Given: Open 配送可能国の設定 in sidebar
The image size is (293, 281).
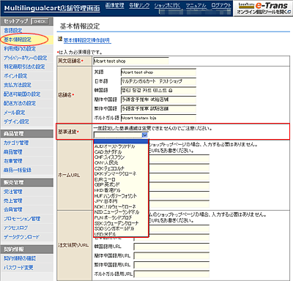Looking at the screenshot, I should (x=22, y=94).
